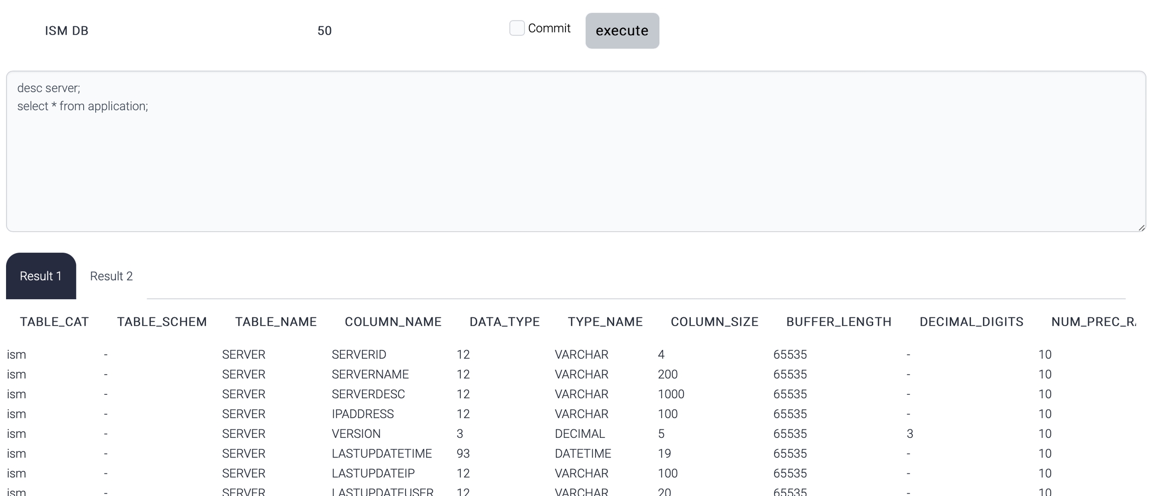Click the TABLE_SCHEM column header
This screenshot has height=496, width=1155.
162,322
